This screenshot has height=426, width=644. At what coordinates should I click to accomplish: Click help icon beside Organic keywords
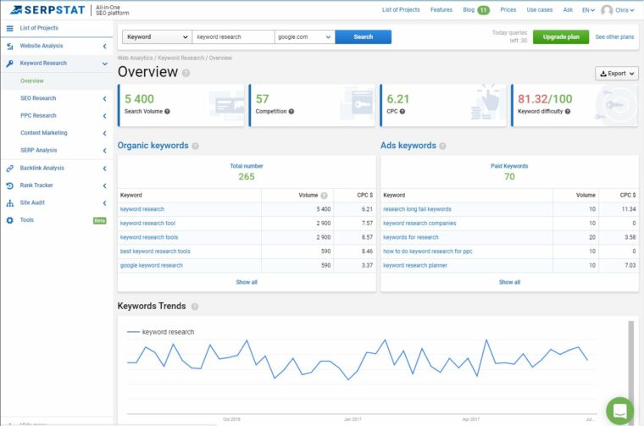tap(196, 146)
